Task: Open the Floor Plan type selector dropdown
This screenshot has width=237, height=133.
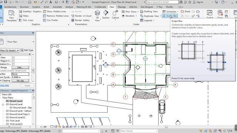Action: point(33,42)
